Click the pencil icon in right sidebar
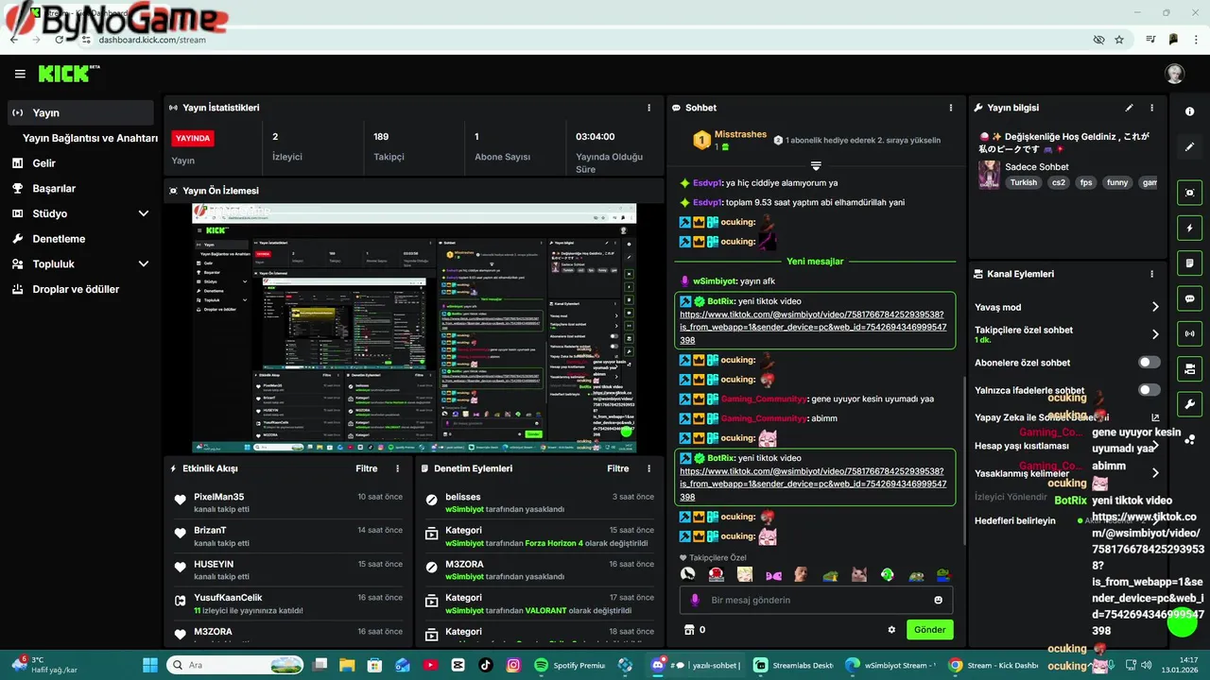 pyautogui.click(x=1190, y=147)
